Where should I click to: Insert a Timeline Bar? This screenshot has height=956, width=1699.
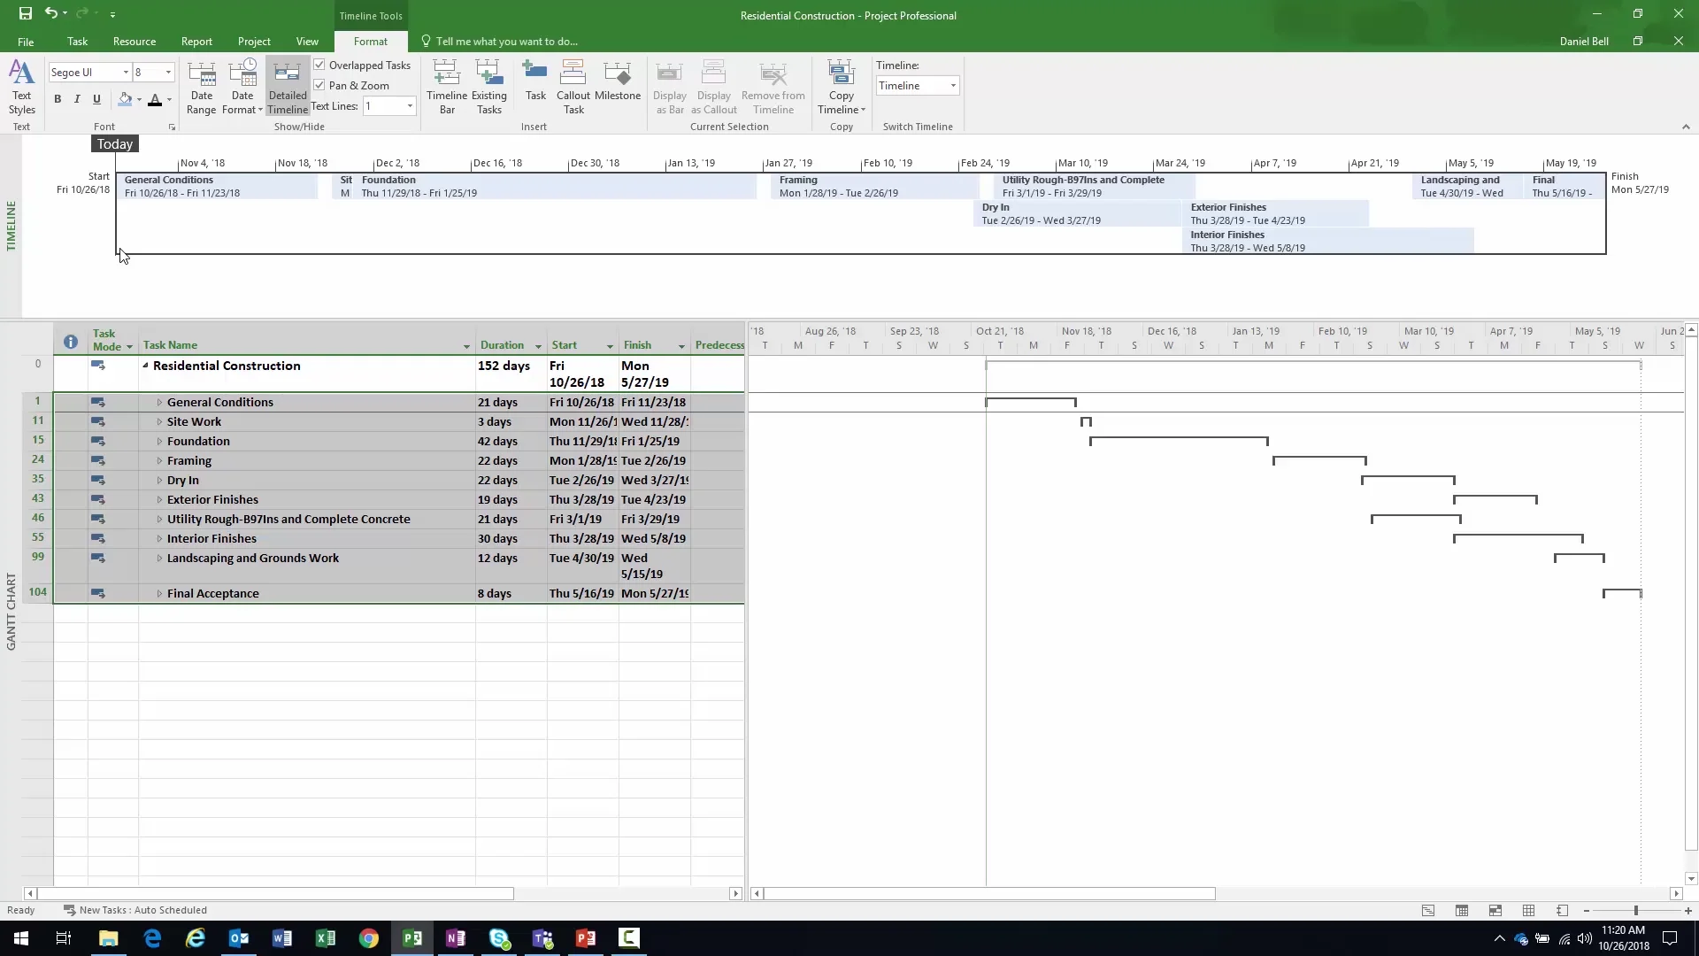(447, 88)
